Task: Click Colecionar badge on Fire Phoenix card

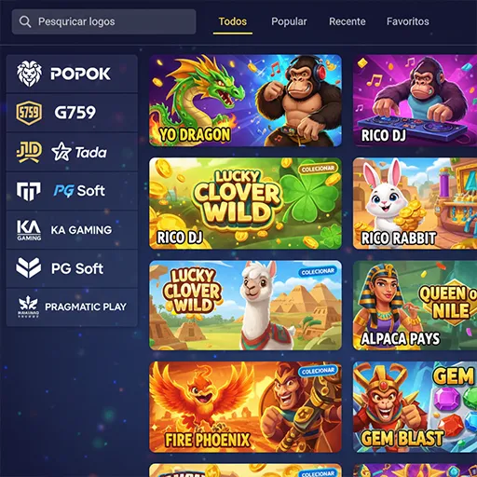Action: (x=318, y=371)
